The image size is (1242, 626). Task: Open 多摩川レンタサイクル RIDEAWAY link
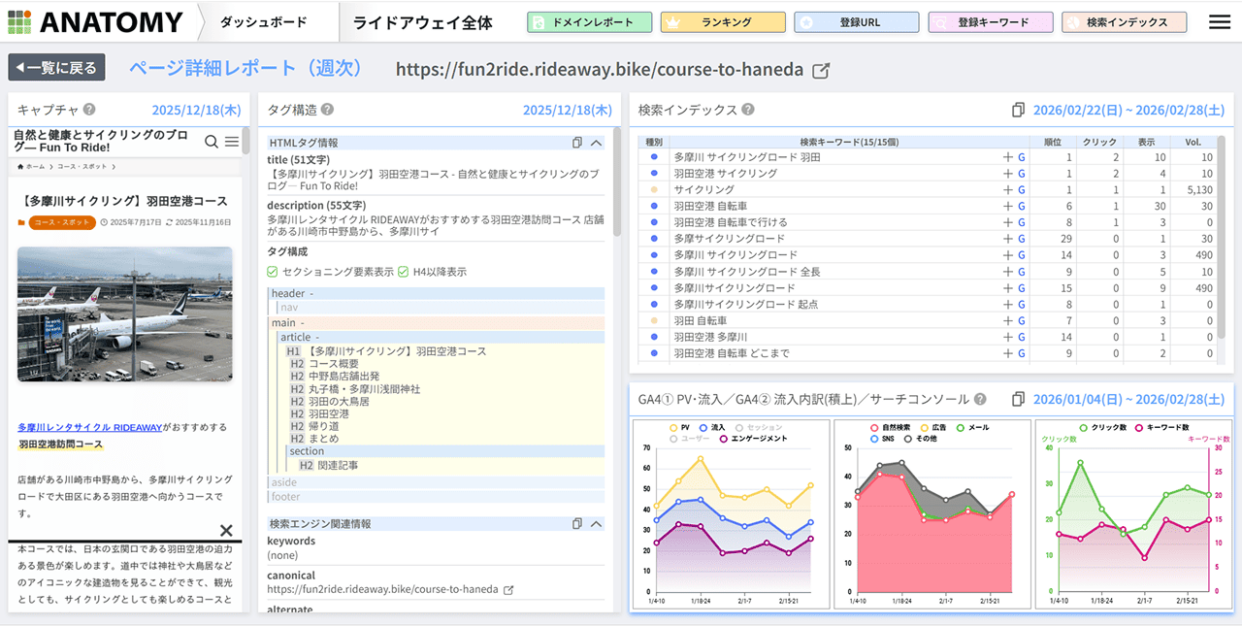[89, 426]
